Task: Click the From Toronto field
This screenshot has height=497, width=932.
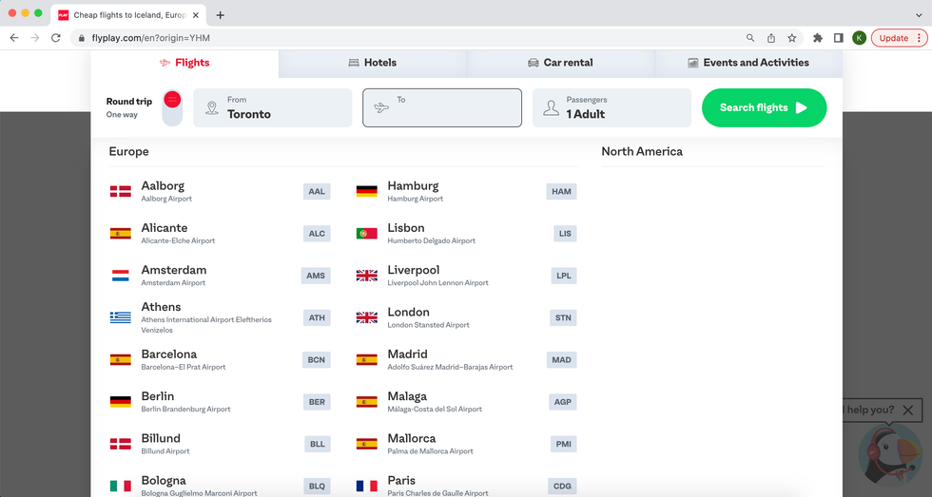Action: 273,107
